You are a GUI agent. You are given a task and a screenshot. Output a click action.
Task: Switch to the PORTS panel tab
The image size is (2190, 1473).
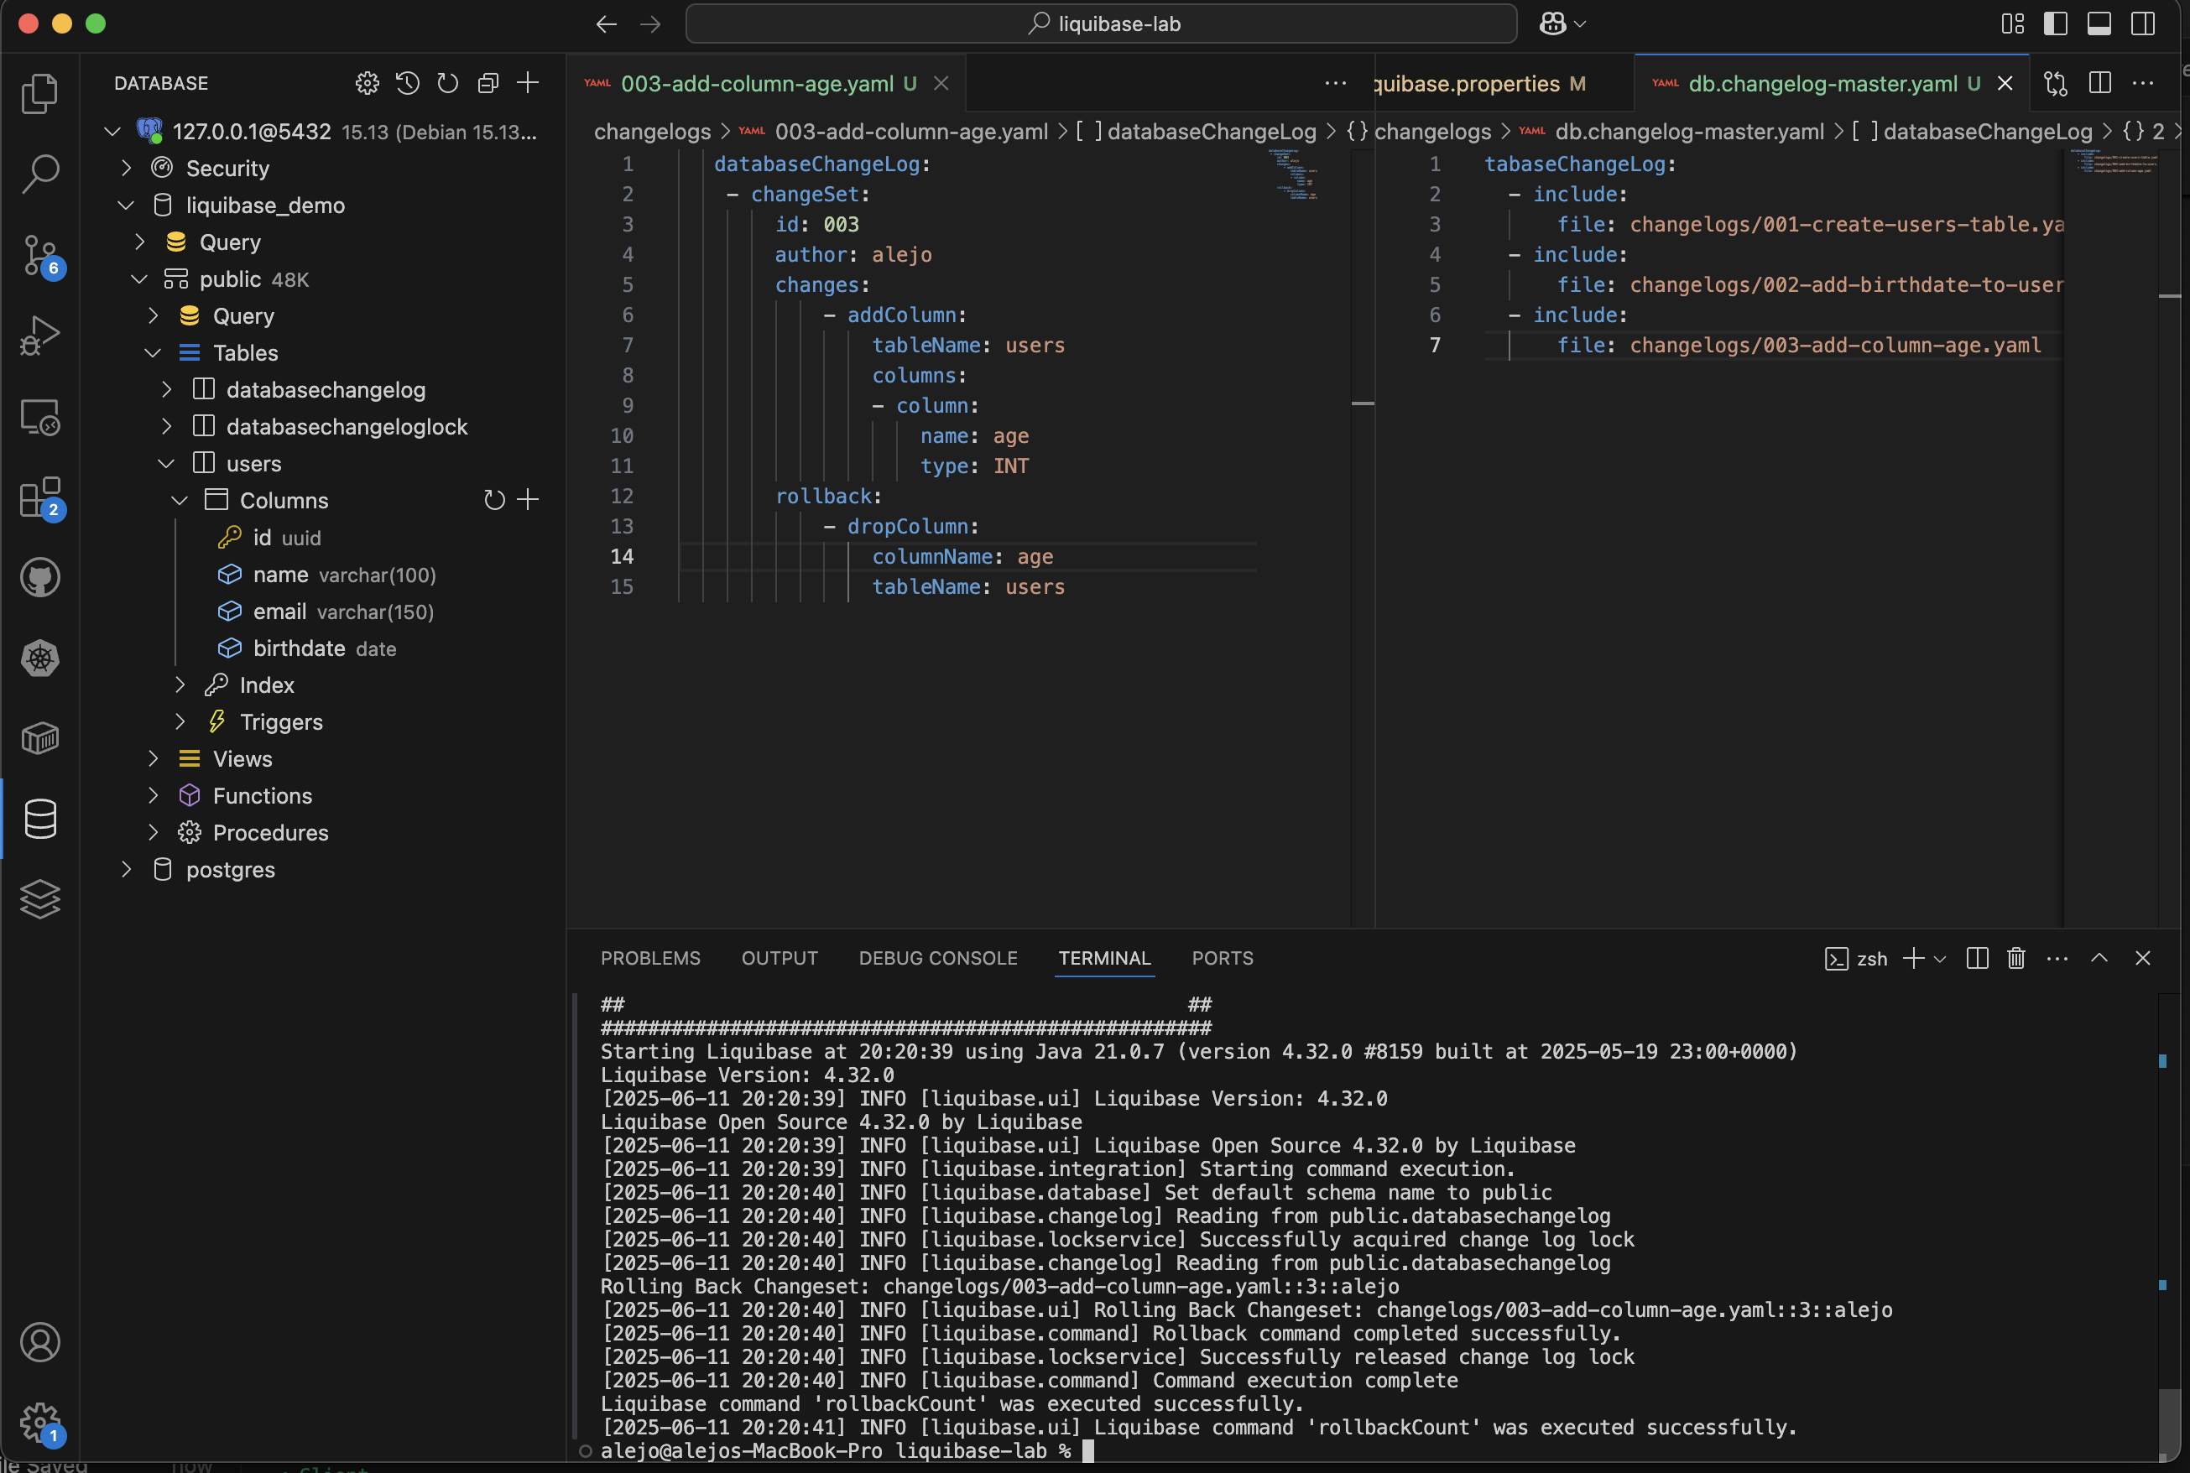point(1223,958)
